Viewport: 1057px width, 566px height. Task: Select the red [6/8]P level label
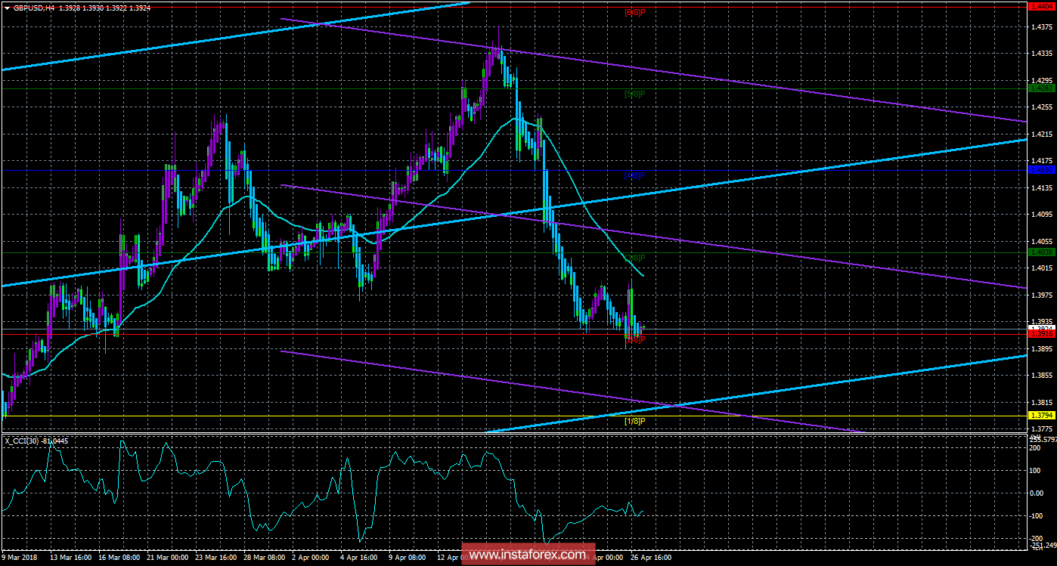tap(634, 12)
